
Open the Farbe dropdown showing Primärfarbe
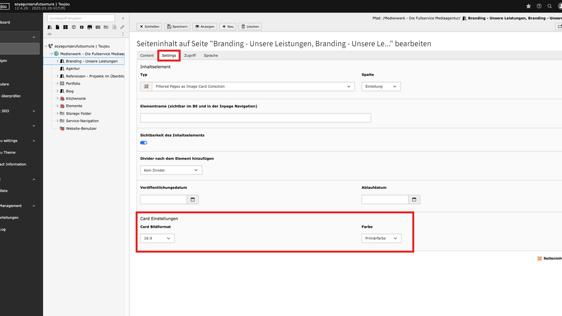coord(381,238)
